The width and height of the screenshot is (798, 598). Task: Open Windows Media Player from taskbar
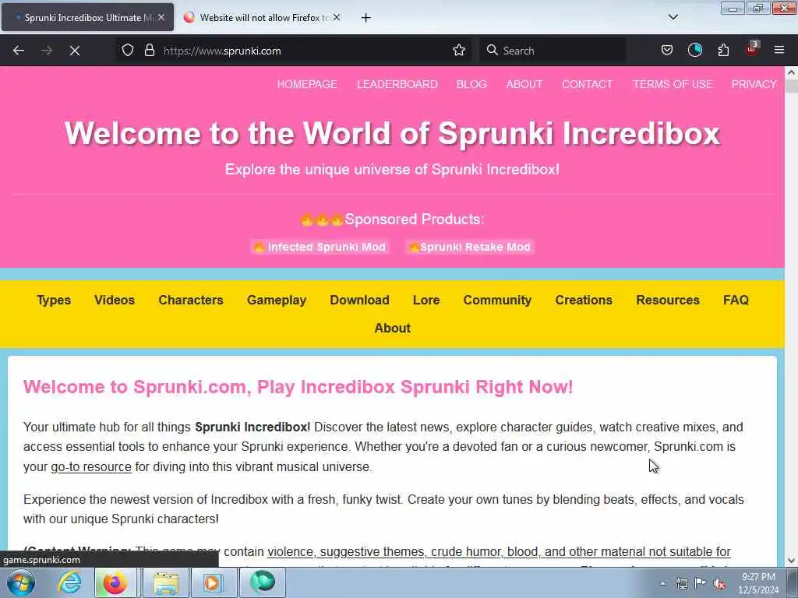click(x=213, y=582)
